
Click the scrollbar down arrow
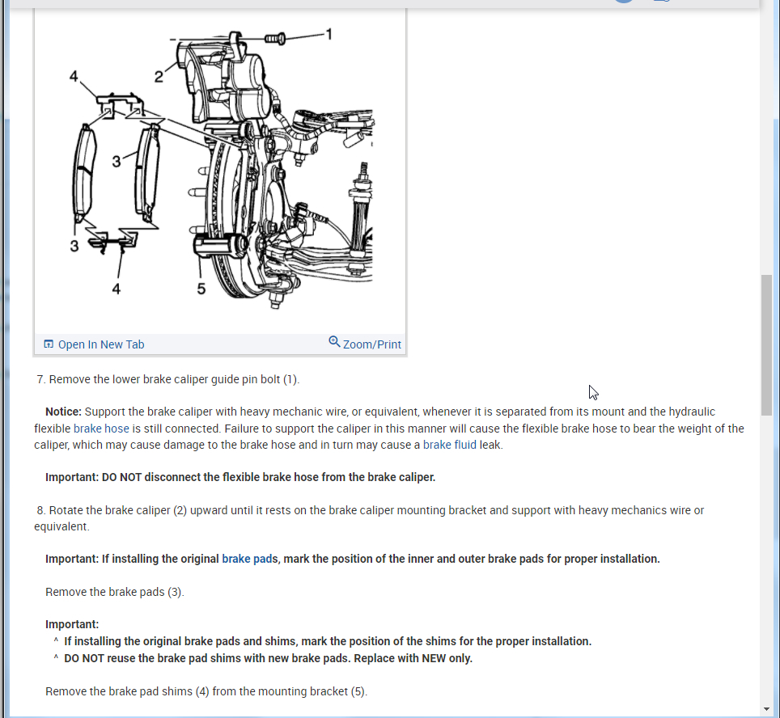[766, 709]
